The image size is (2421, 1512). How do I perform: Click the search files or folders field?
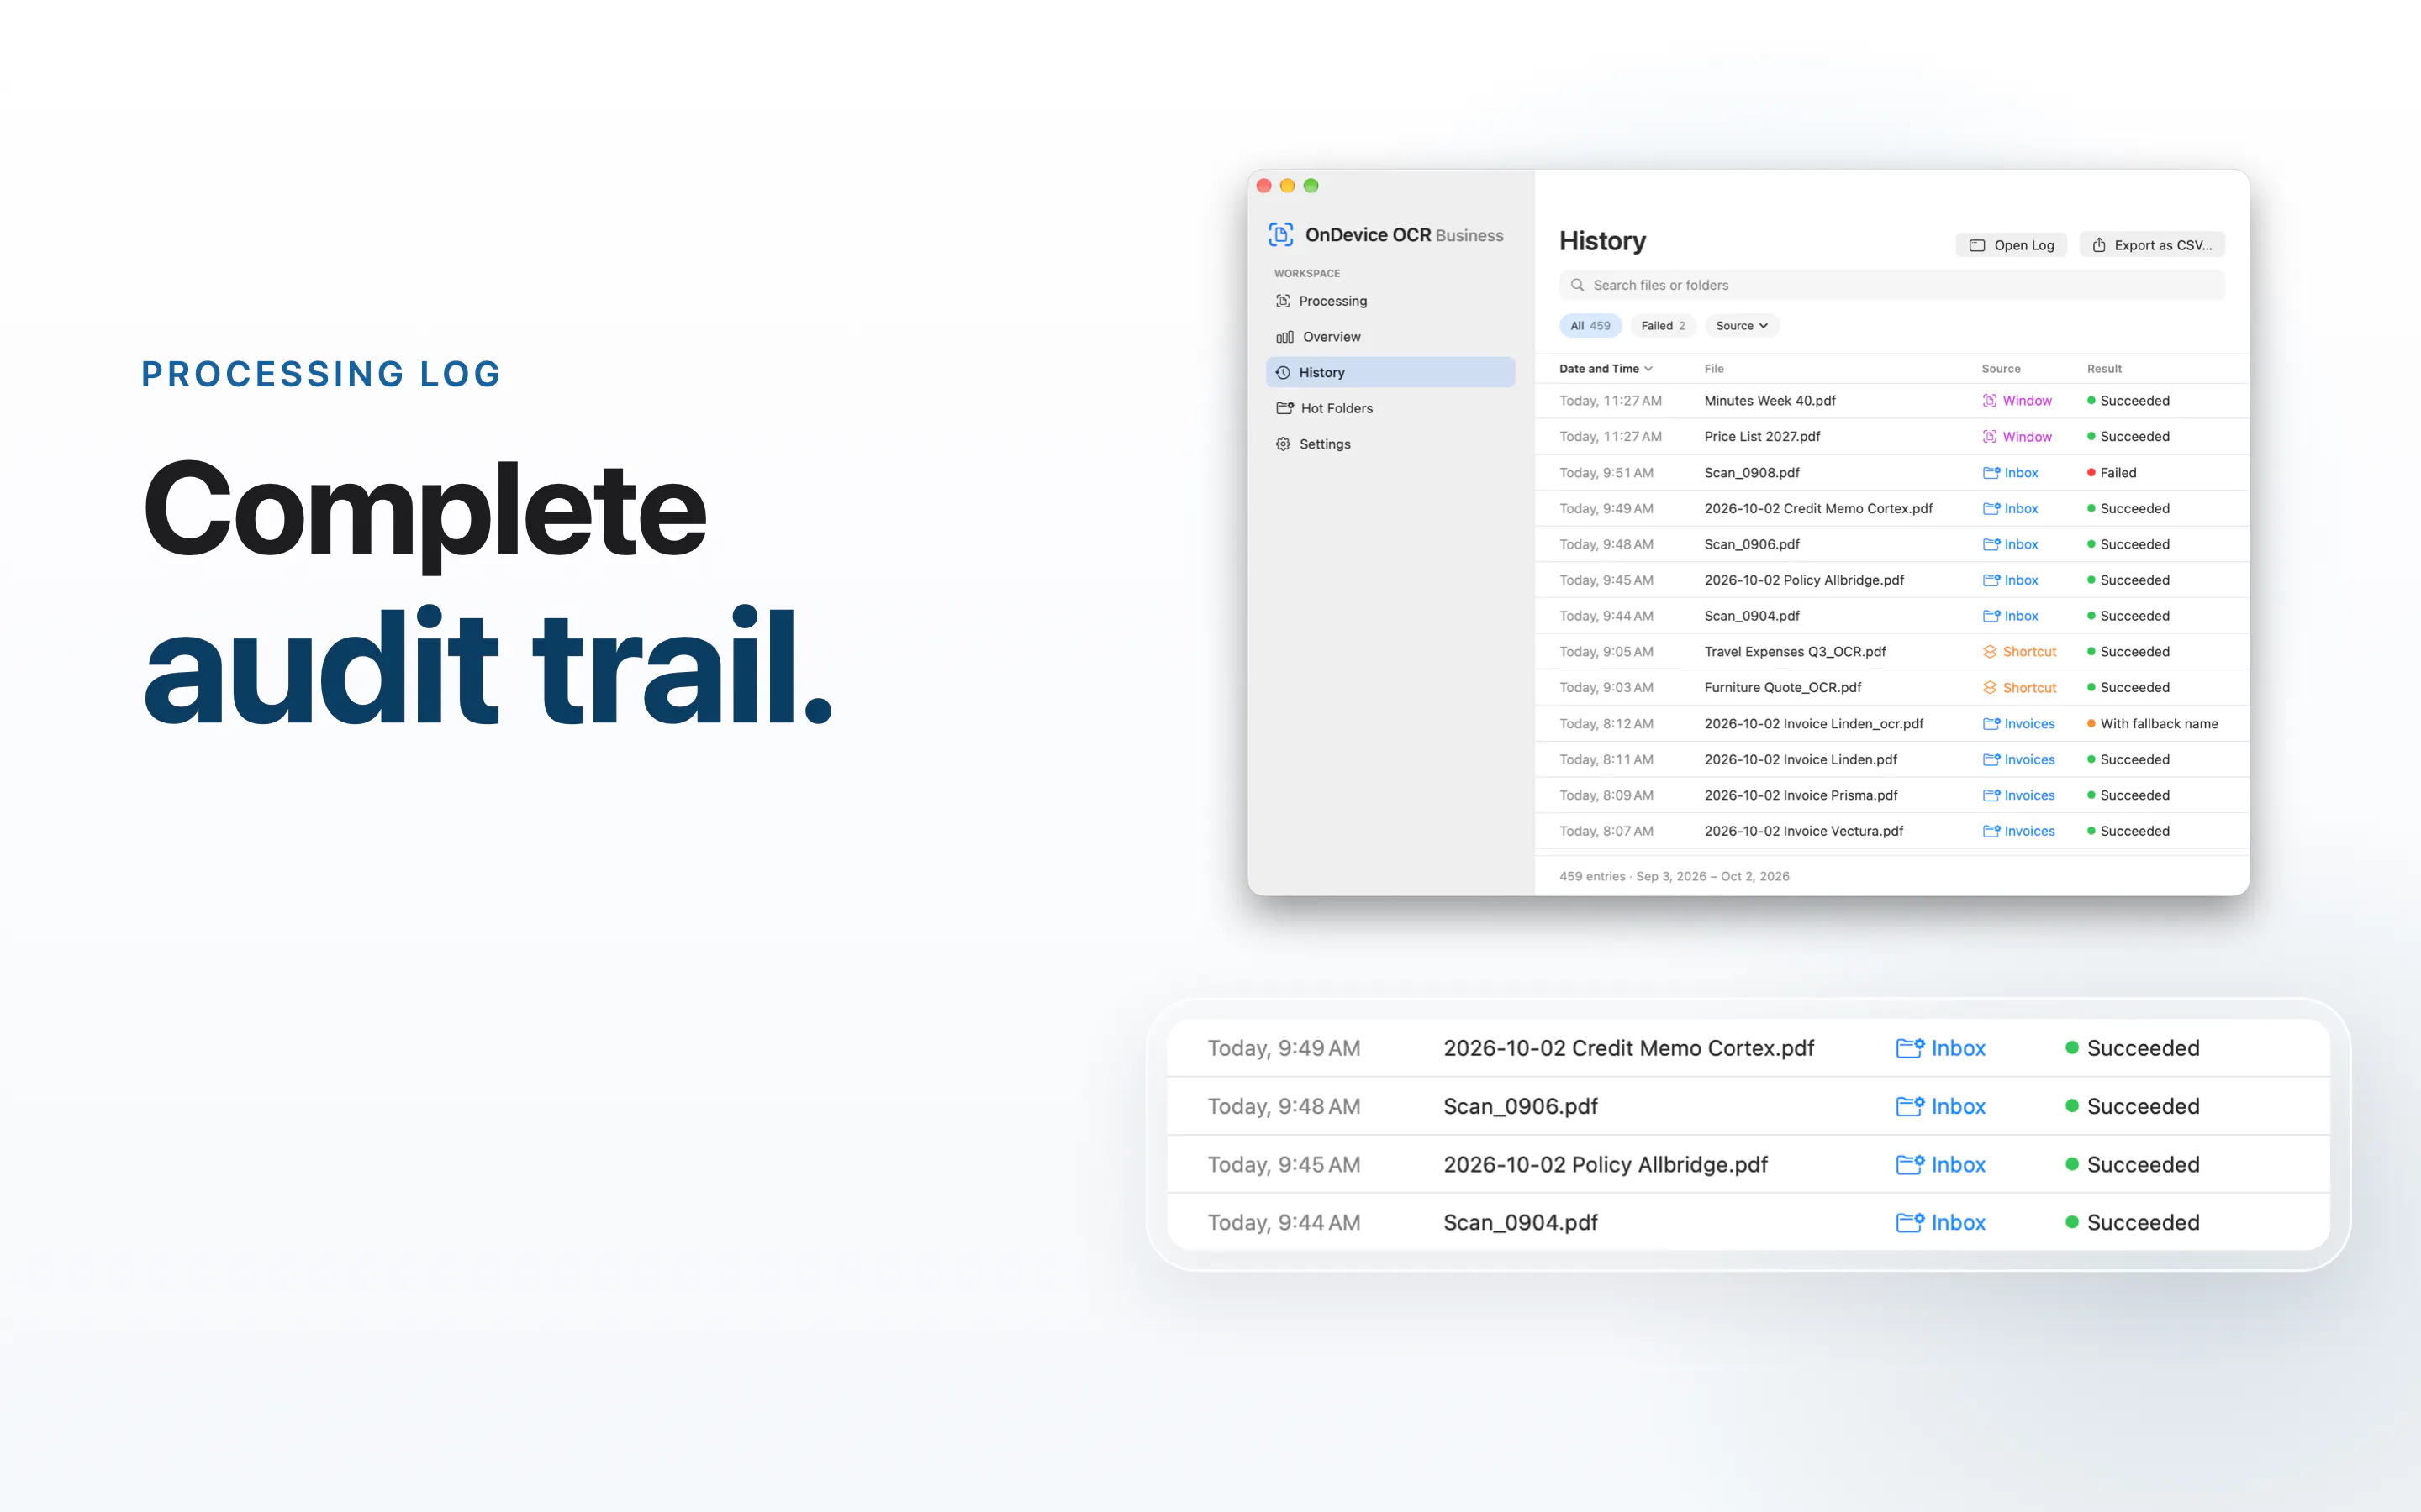coord(1891,285)
